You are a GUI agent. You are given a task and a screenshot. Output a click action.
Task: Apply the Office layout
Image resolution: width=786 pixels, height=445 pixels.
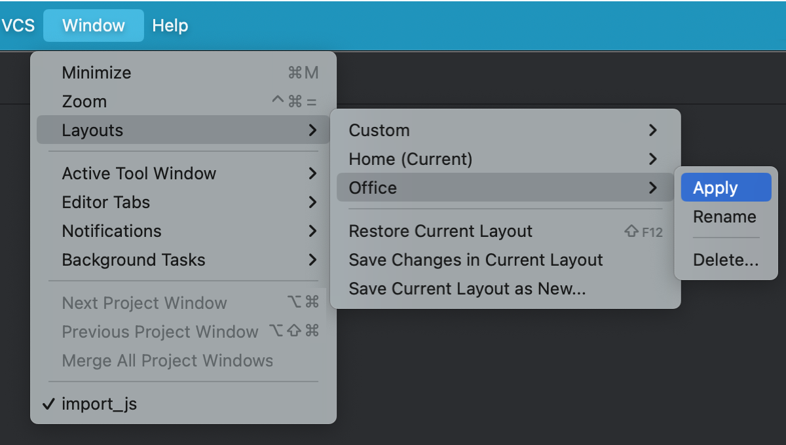click(x=715, y=188)
